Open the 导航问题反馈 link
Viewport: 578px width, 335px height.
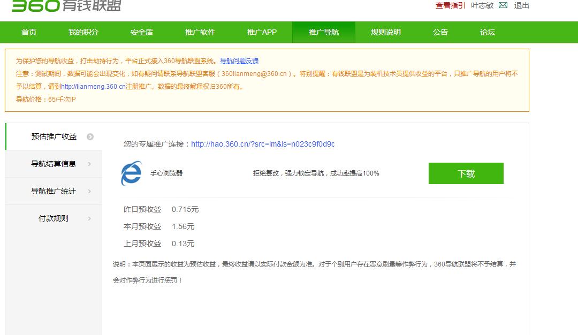[x=239, y=61]
